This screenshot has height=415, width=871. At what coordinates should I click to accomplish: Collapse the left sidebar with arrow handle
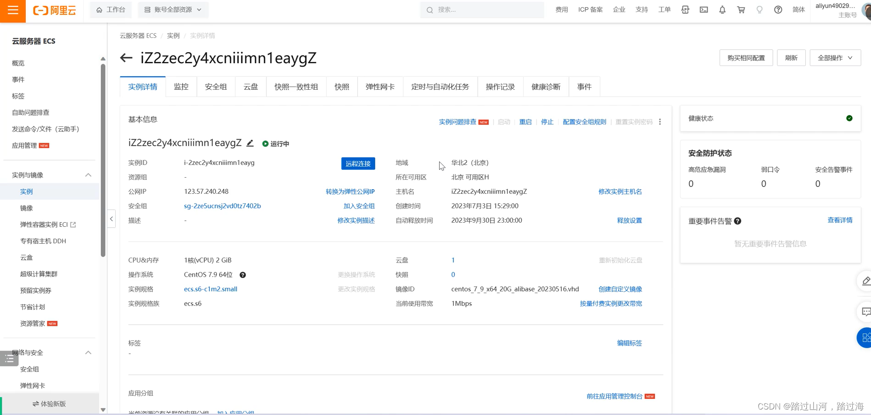112,219
